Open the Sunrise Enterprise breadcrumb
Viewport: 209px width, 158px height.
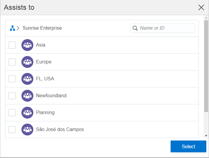(x=42, y=28)
